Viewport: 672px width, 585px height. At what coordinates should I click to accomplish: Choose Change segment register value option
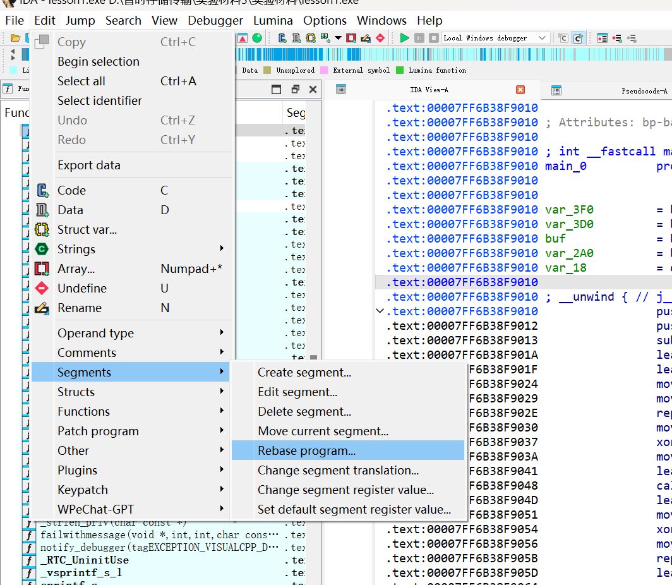pyautogui.click(x=348, y=490)
